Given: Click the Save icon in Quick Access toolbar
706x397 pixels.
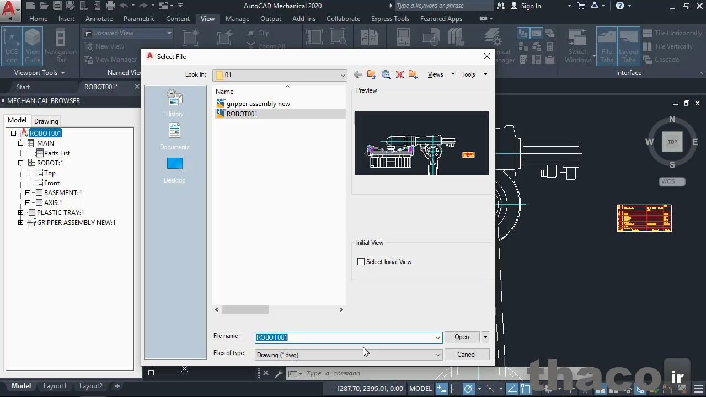Looking at the screenshot, I should click(57, 6).
